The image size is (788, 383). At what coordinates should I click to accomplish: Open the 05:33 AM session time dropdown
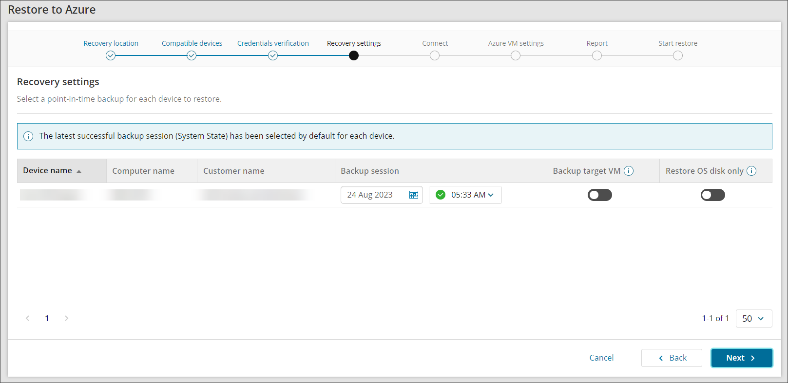472,195
